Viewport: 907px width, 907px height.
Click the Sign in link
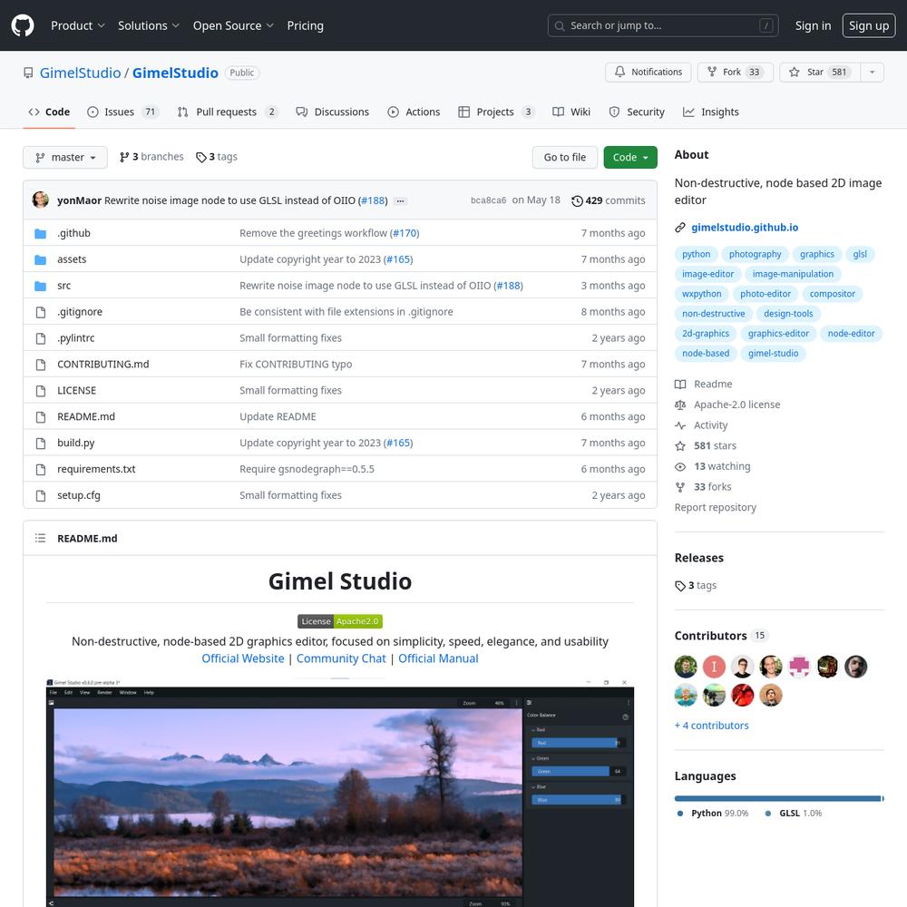point(813,25)
